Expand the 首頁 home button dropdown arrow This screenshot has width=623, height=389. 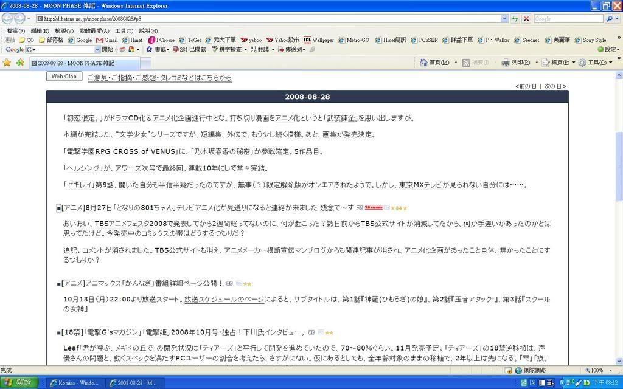(456, 63)
